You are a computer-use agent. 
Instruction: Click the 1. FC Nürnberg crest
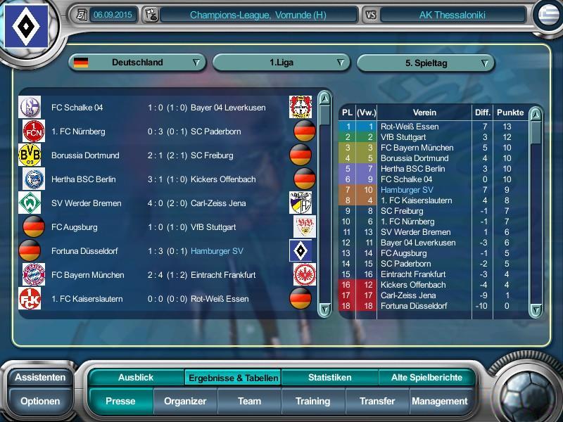(34, 131)
